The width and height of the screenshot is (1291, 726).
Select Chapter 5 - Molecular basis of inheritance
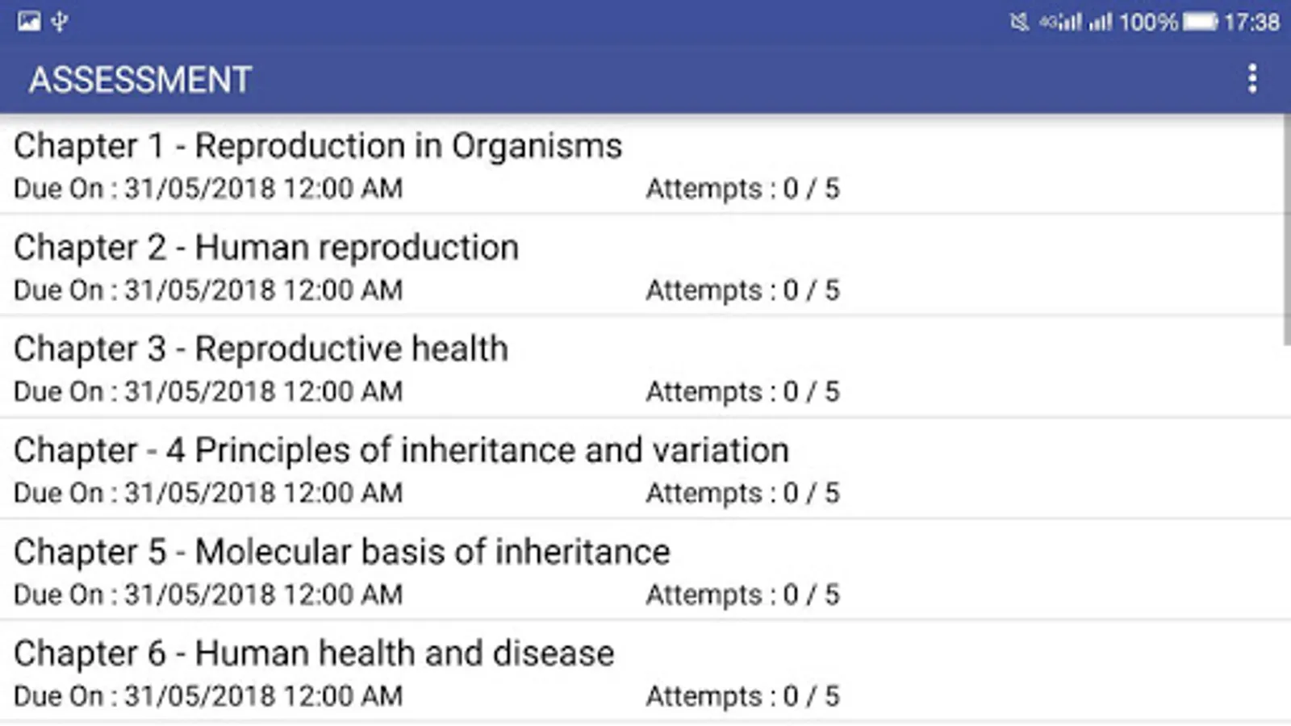click(341, 553)
